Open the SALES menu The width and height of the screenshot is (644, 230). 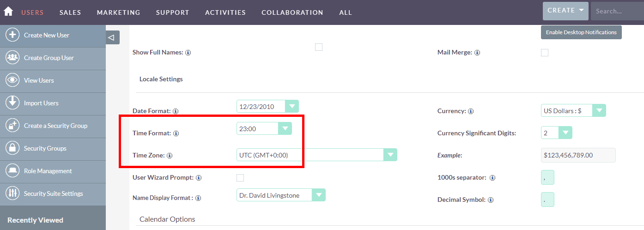tap(70, 12)
